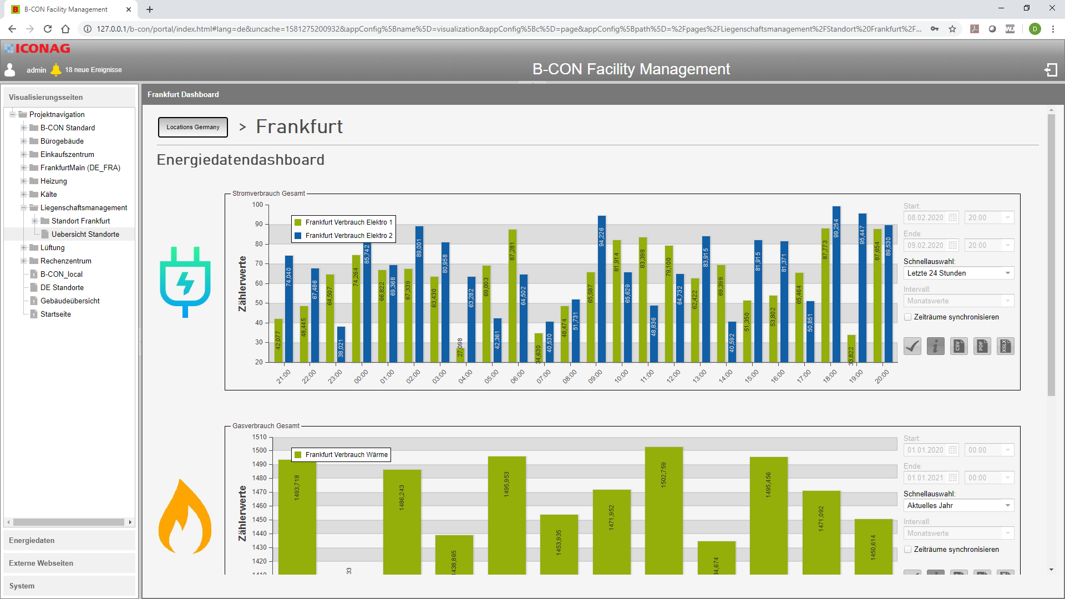Screen dimensions: 1065x599
Task: Open the Aktuelles Jahr Schnellauswahl dropdown
Action: (958, 506)
